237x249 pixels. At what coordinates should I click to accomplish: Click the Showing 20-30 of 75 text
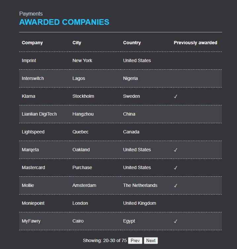coord(105,240)
